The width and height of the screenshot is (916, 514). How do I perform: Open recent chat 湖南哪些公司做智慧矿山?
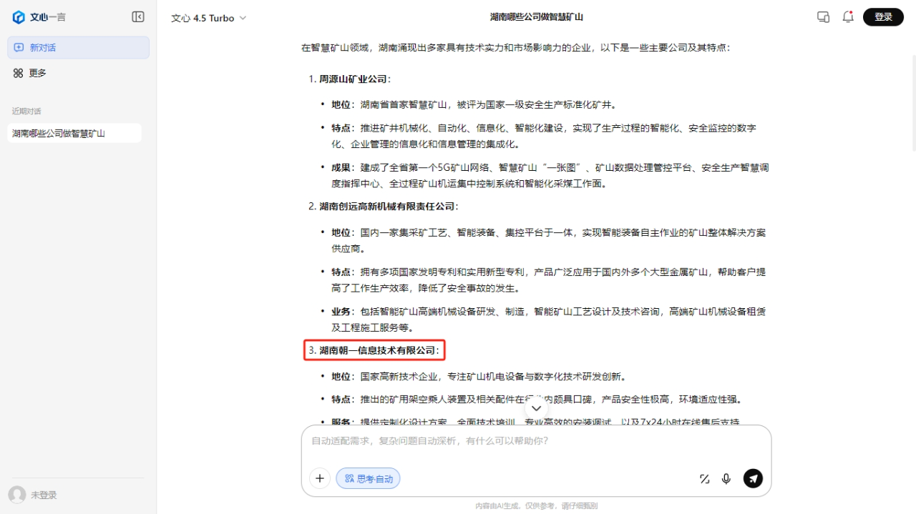74,133
